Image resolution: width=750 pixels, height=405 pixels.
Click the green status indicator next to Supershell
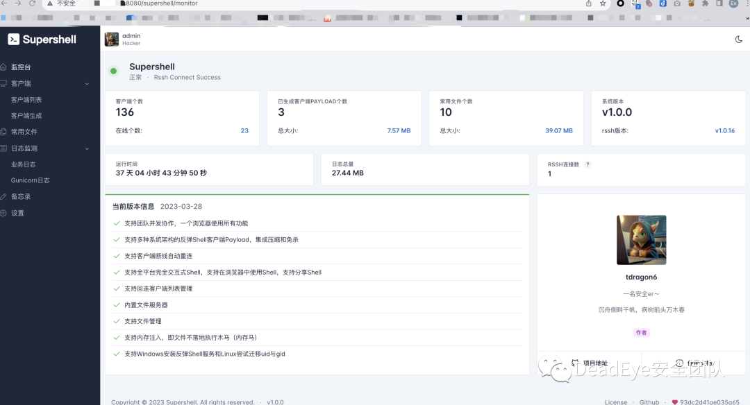pyautogui.click(x=113, y=71)
